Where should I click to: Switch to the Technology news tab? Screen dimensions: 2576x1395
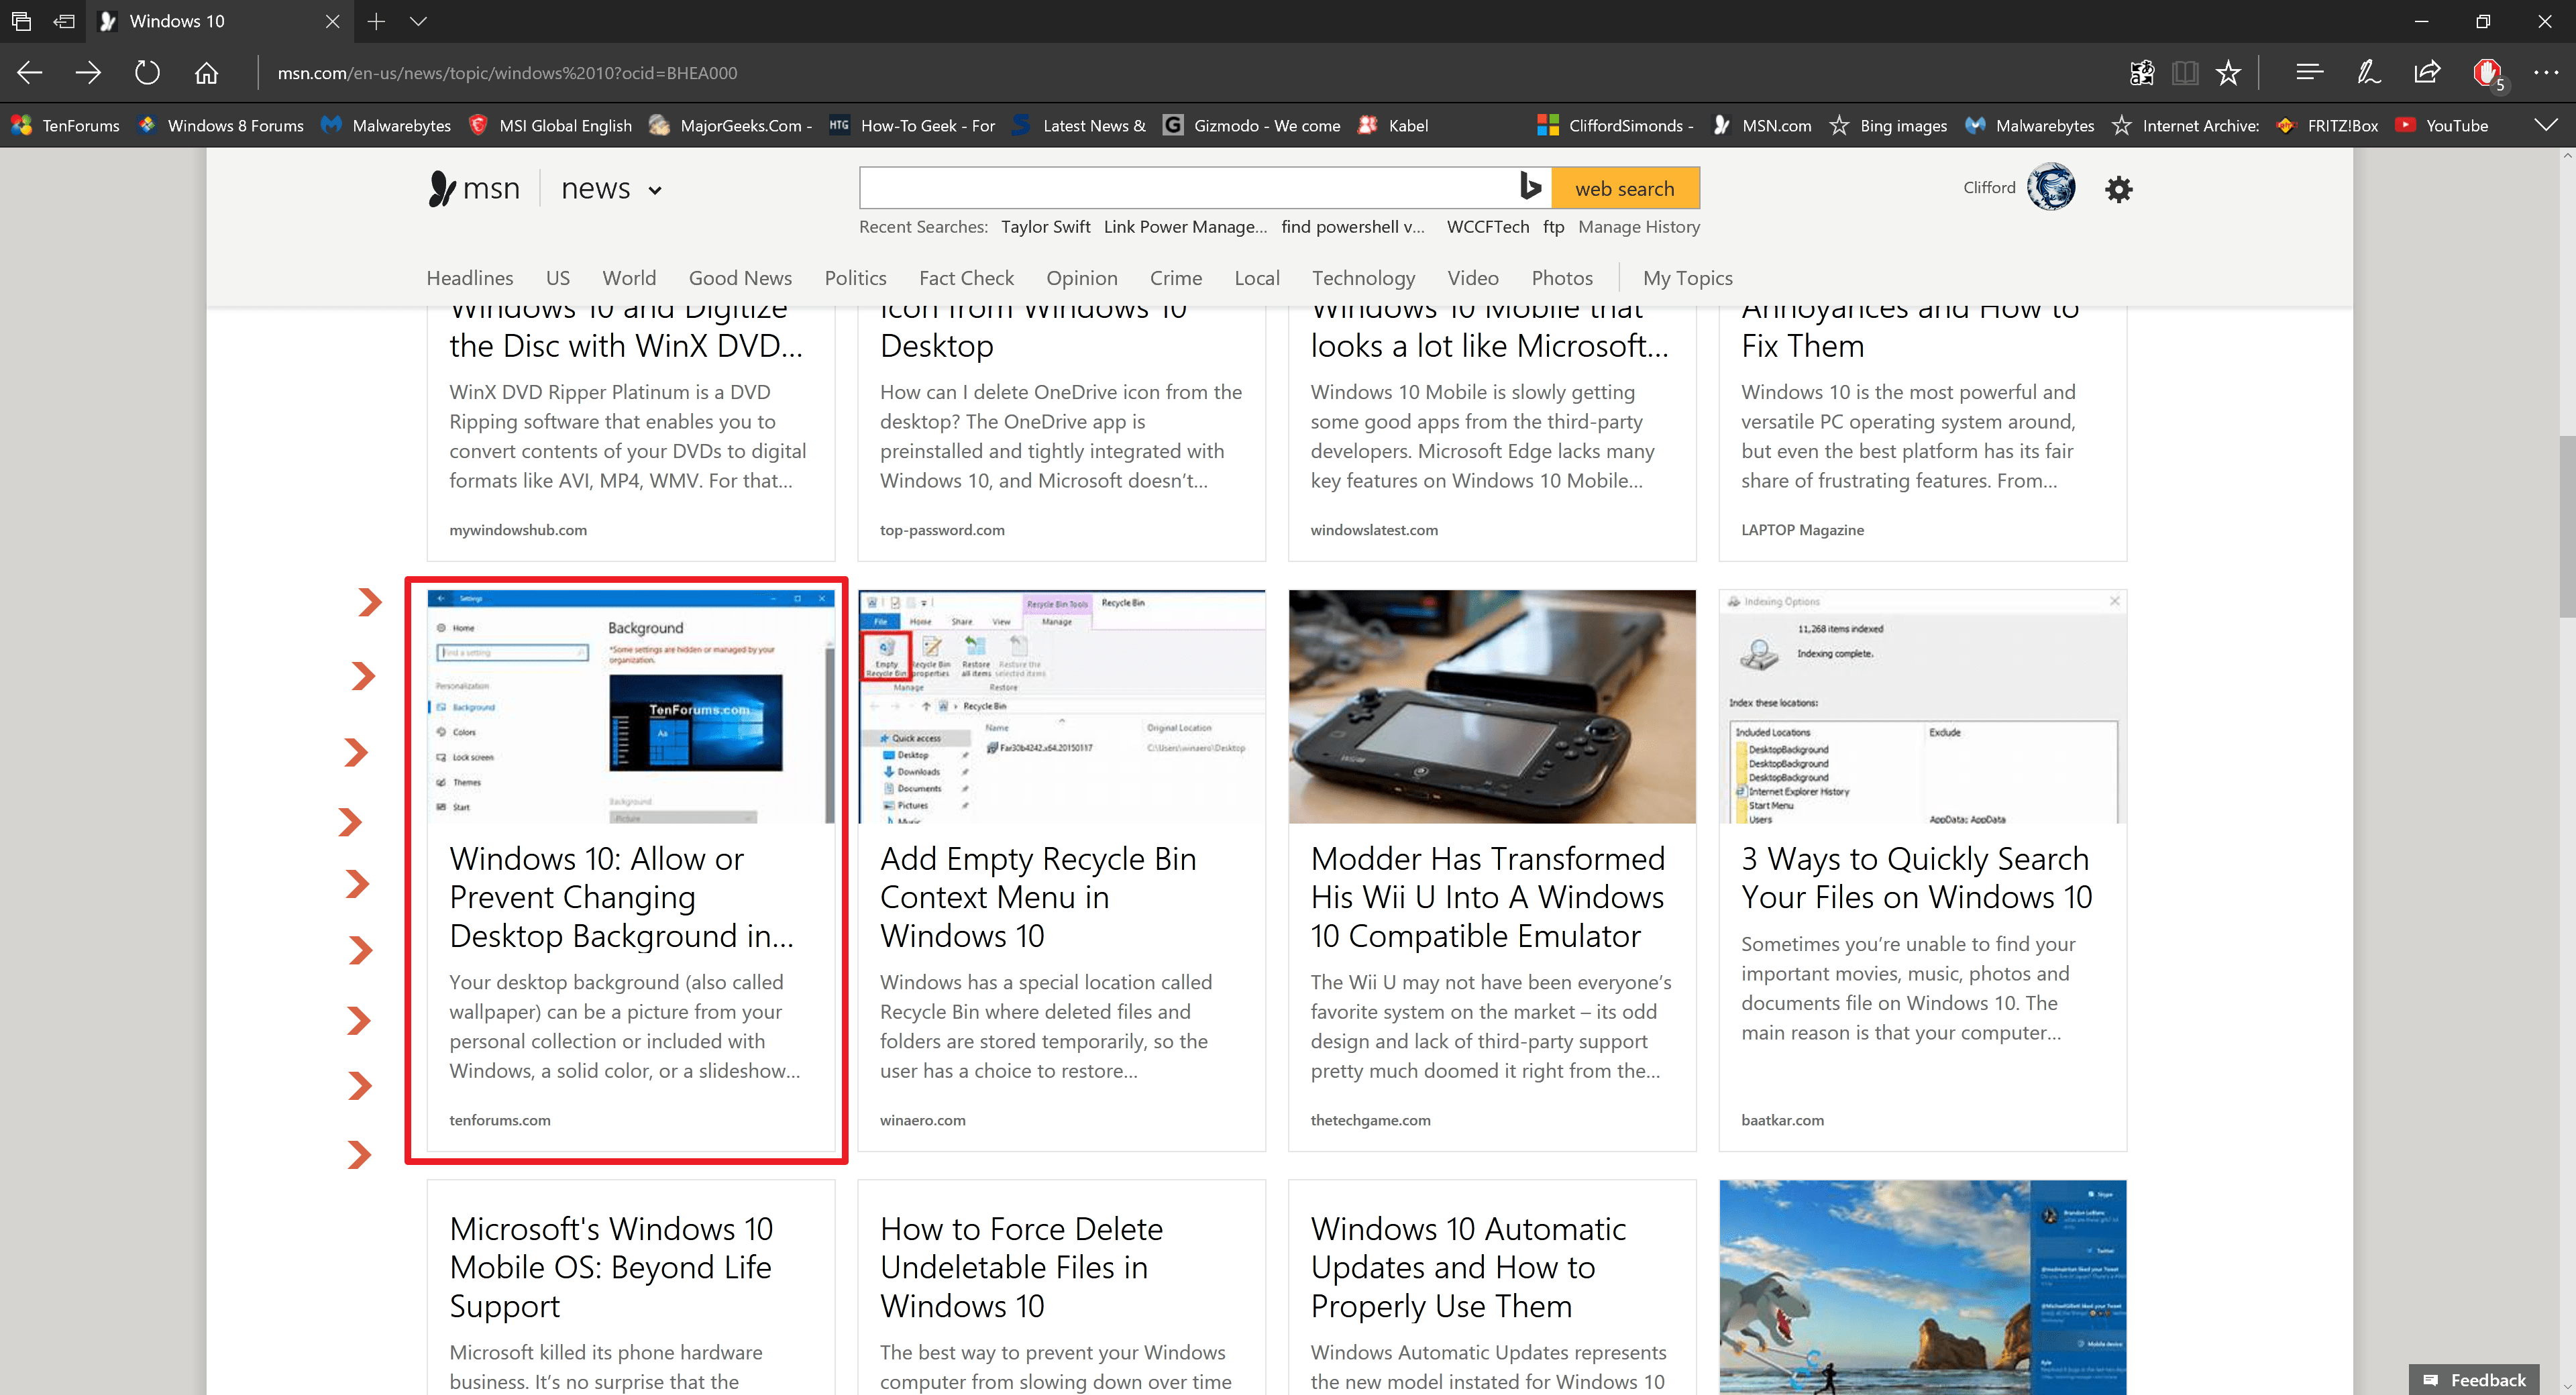click(x=1363, y=278)
